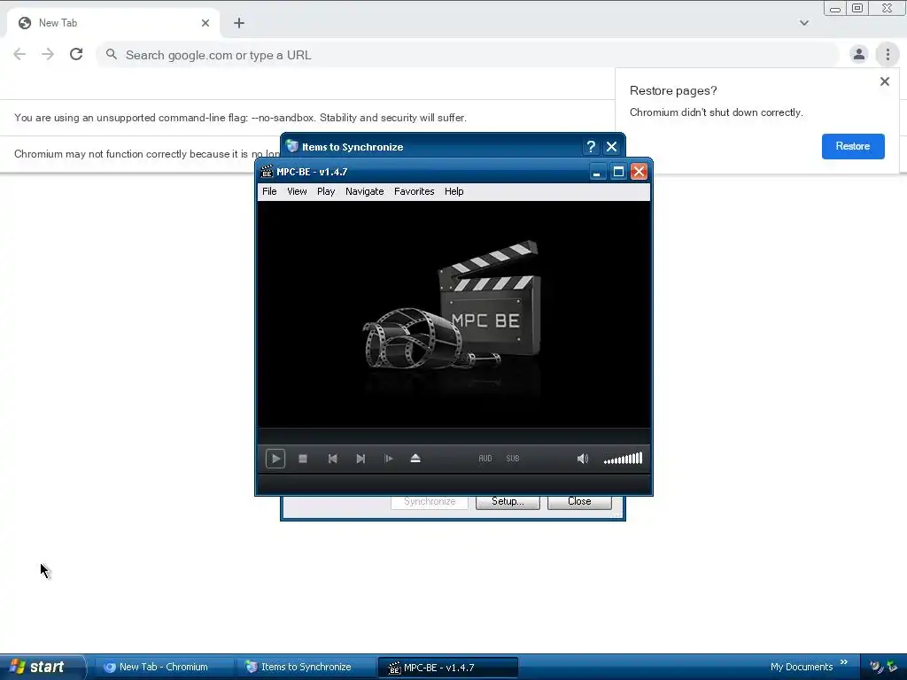
Task: Select the New Tab tab in Chromium
Action: click(113, 23)
